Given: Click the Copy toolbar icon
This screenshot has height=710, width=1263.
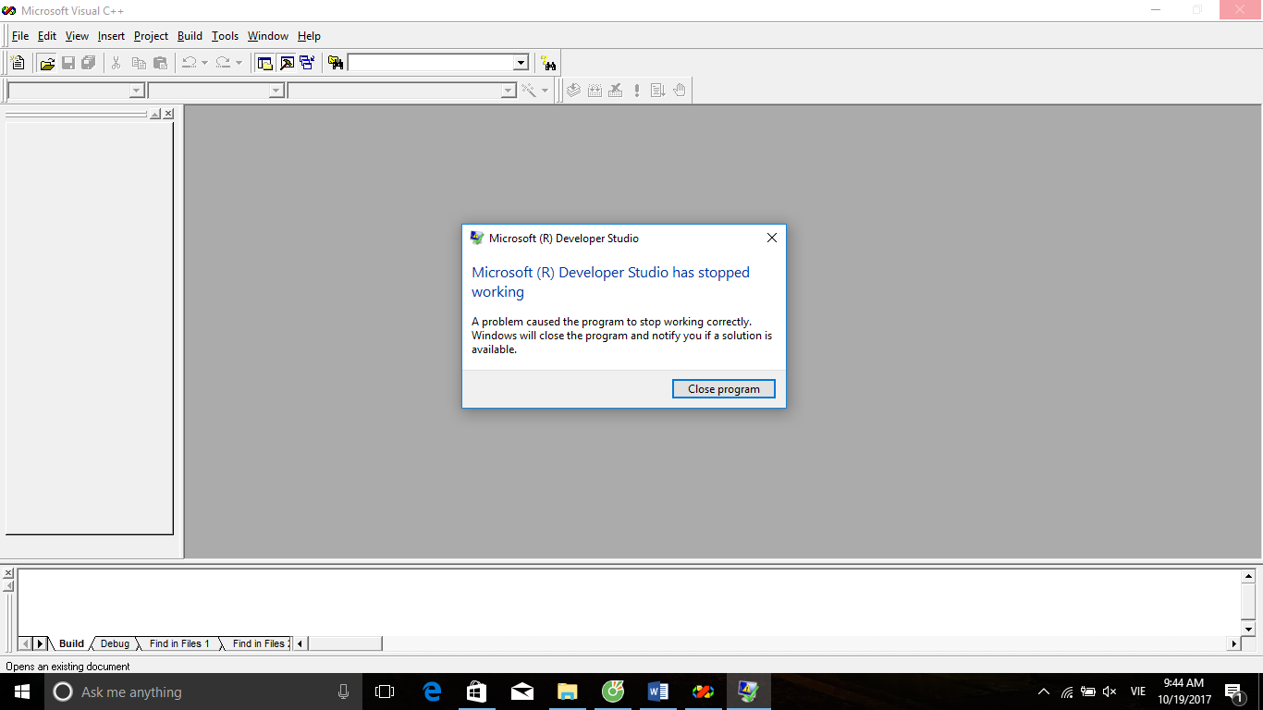Looking at the screenshot, I should [139, 63].
